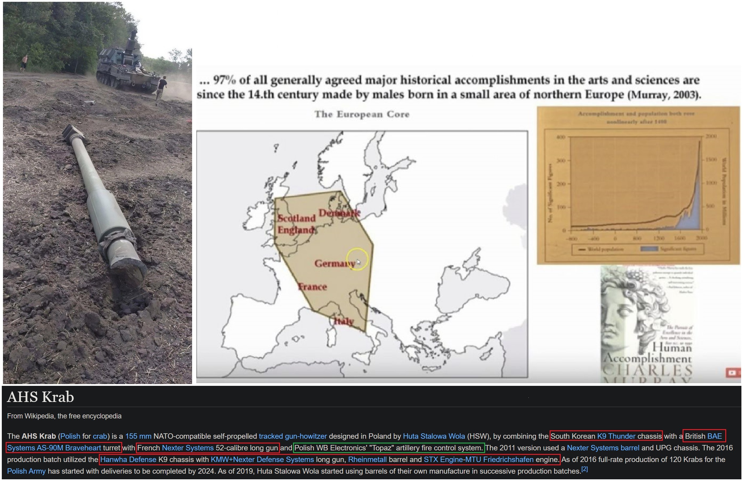Click the 'Germany' label on the map

[335, 263]
